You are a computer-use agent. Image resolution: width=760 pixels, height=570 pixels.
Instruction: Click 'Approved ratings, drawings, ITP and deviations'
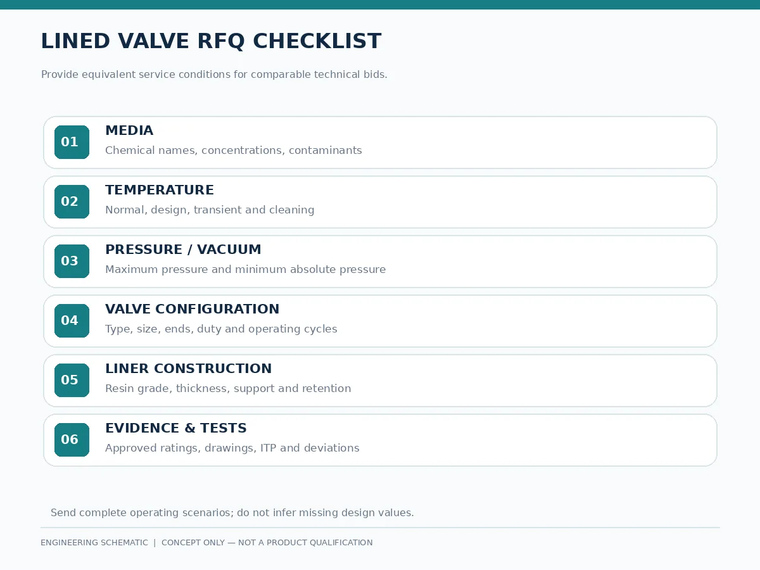click(x=232, y=448)
